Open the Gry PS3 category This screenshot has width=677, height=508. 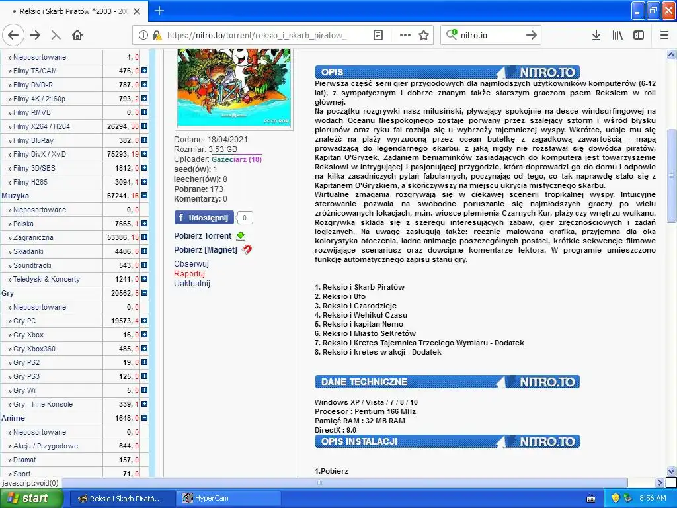26,376
